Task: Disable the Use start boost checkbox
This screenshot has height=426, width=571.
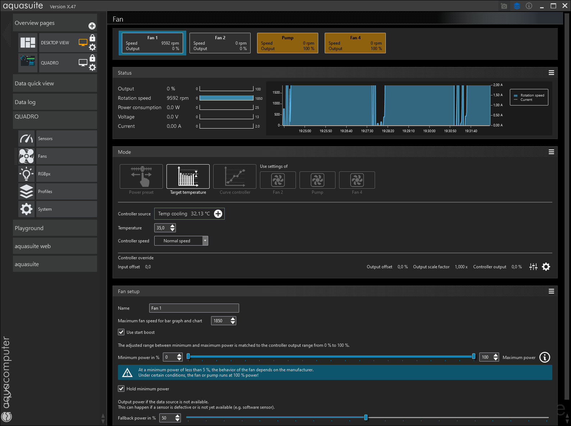Action: (x=122, y=332)
